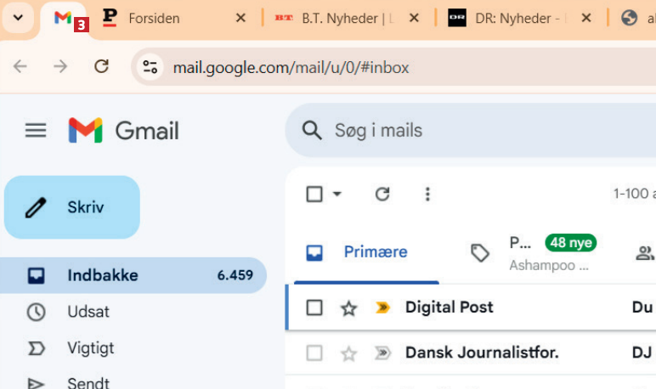Screen dimensions: 656x389
Task: Toggle the Gmail main menu hamburger icon
Action: pyautogui.click(x=36, y=130)
